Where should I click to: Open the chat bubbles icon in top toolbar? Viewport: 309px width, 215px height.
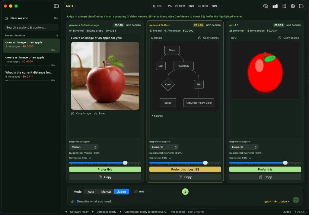pyautogui.click(x=266, y=6)
